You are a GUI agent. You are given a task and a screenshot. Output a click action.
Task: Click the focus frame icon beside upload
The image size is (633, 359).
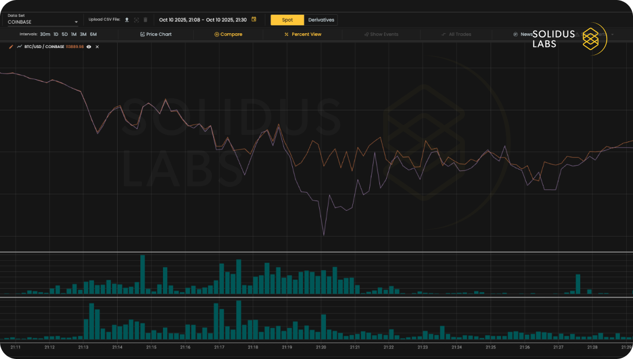[136, 20]
